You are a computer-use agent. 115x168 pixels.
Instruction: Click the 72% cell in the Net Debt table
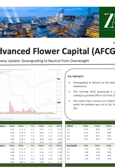click(x=98, y=159)
